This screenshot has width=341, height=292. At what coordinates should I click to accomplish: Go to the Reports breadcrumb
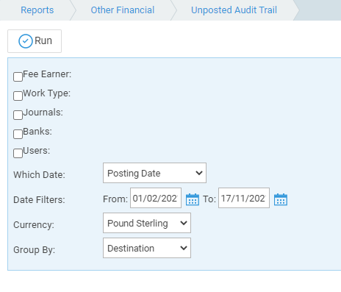[37, 10]
